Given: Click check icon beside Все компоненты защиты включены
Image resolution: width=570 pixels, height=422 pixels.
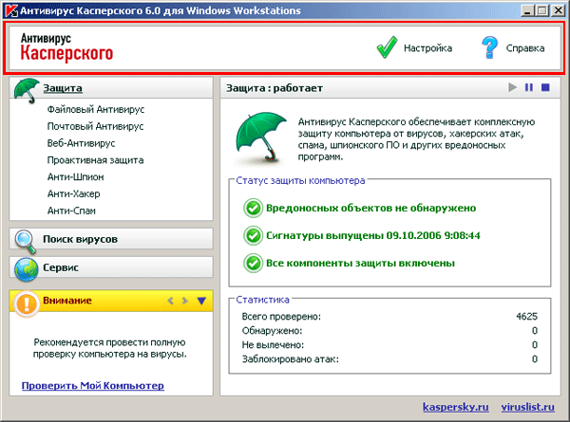Looking at the screenshot, I should [x=253, y=264].
